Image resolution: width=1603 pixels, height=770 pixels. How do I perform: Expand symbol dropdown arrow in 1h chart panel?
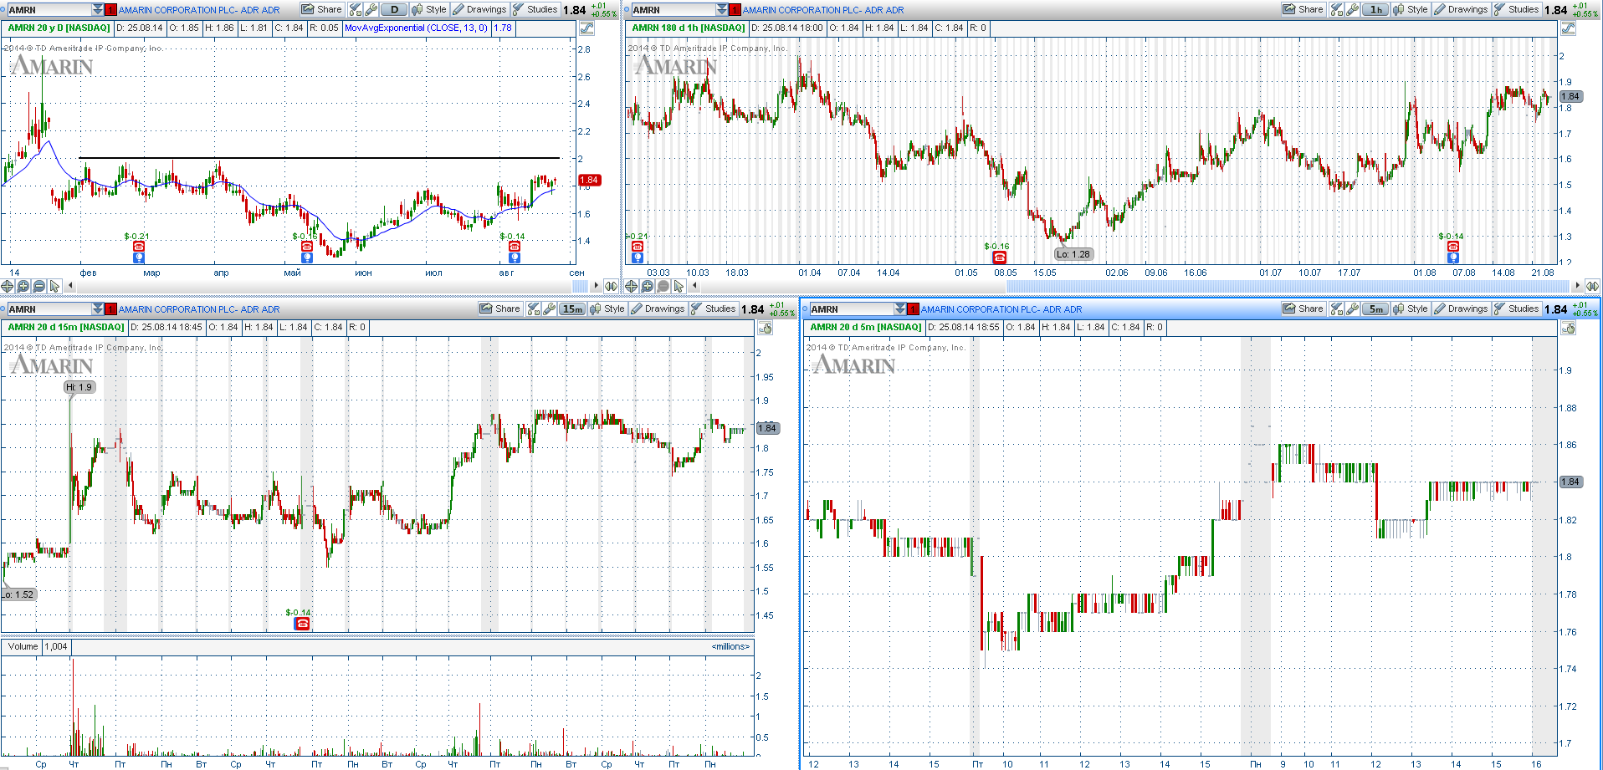click(x=722, y=9)
